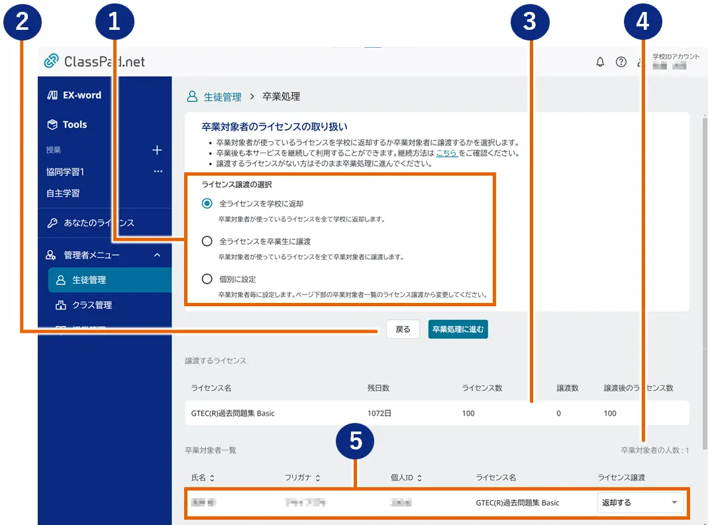Screen dimensions: 708x525
Task: Open more options for 協同学習1
Action: point(158,172)
